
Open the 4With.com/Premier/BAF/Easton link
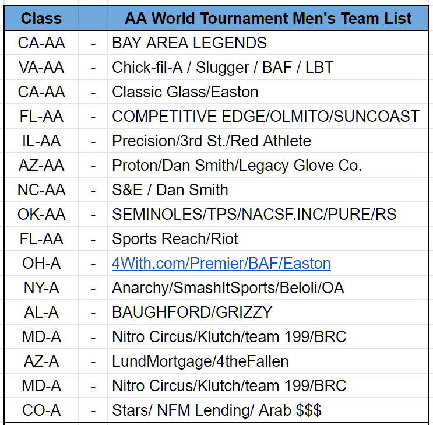click(221, 263)
